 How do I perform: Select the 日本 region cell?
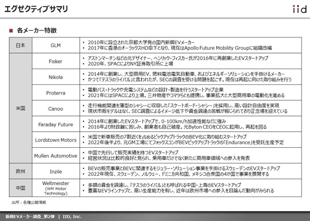pos(20,45)
